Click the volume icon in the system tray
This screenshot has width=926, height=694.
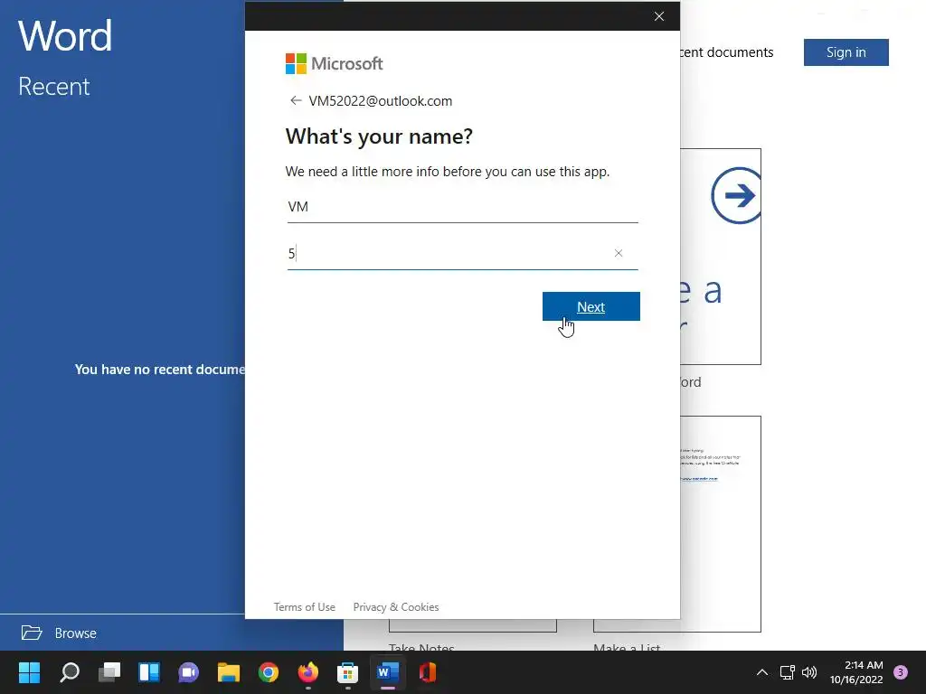pyautogui.click(x=809, y=672)
